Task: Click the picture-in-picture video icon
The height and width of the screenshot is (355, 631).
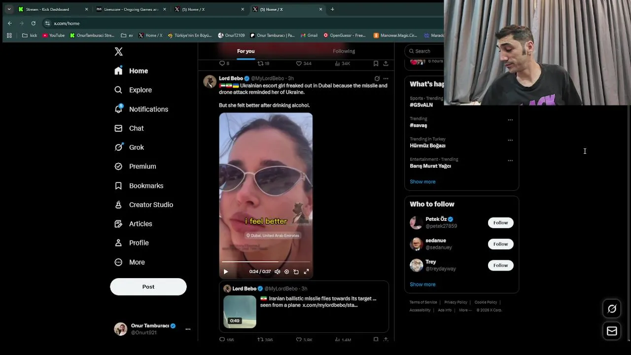Action: 296,272
